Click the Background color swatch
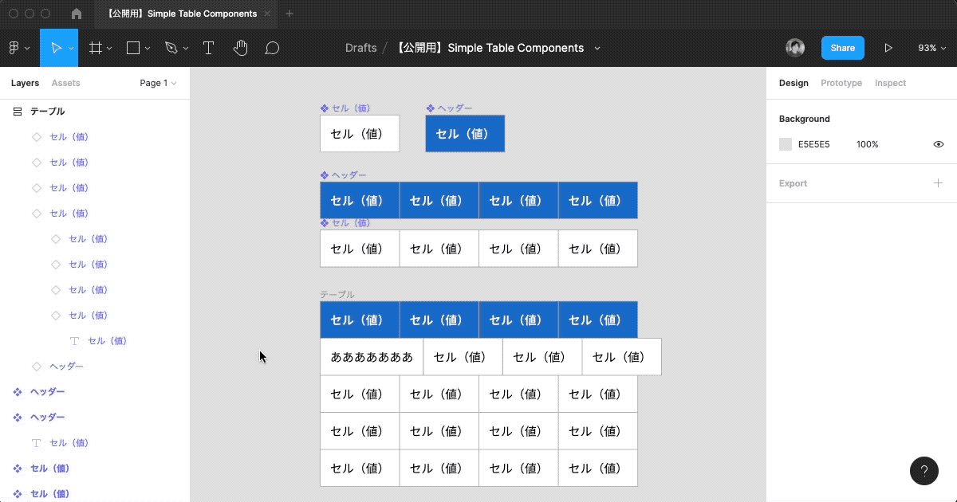957x502 pixels. coord(785,144)
